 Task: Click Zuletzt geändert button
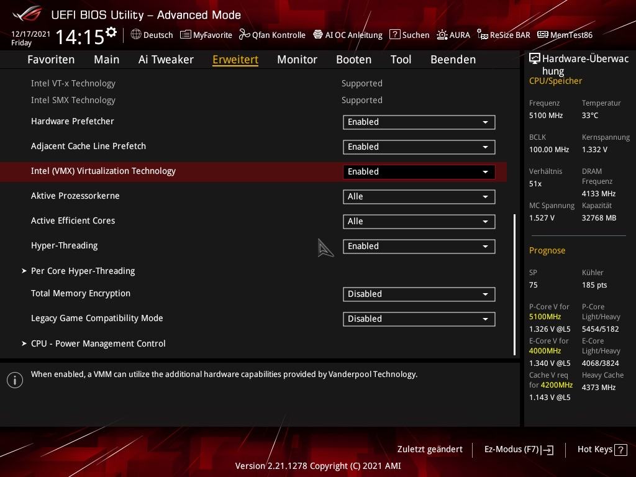pyautogui.click(x=430, y=450)
